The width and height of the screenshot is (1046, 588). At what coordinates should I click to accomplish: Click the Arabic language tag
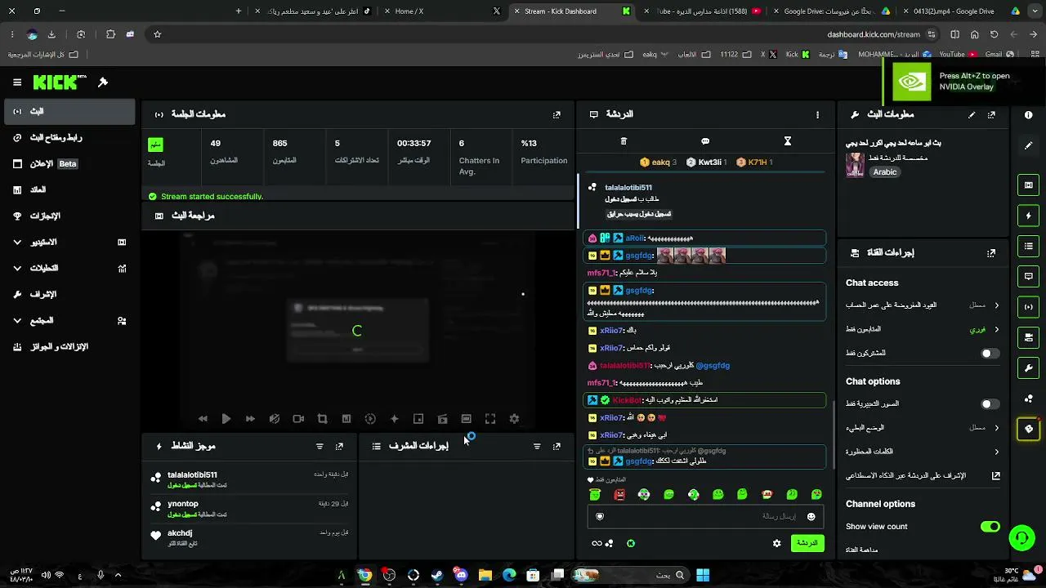coord(885,172)
